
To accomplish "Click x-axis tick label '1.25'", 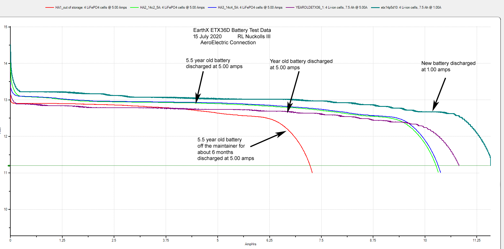I will (x=62, y=240).
